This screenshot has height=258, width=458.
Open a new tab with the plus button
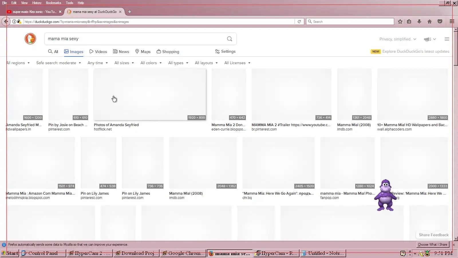(130, 12)
